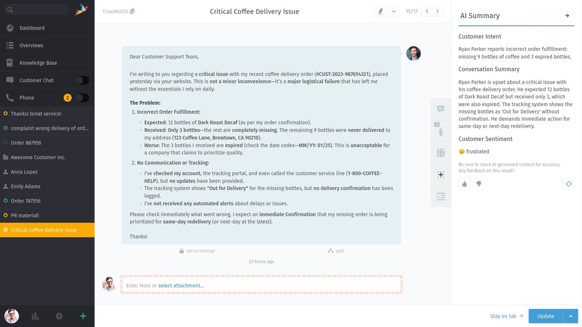582x327 pixels.
Task: Give thumbs up on AI summary
Action: coord(464,184)
